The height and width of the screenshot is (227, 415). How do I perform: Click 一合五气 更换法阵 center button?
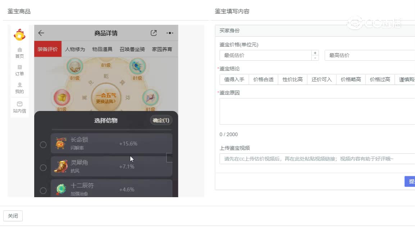click(x=106, y=98)
